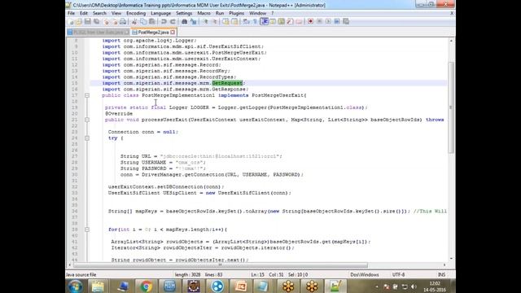Image resolution: width=521 pixels, height=293 pixels.
Task: Open the Edit menu
Action: pyautogui.click(x=84, y=13)
